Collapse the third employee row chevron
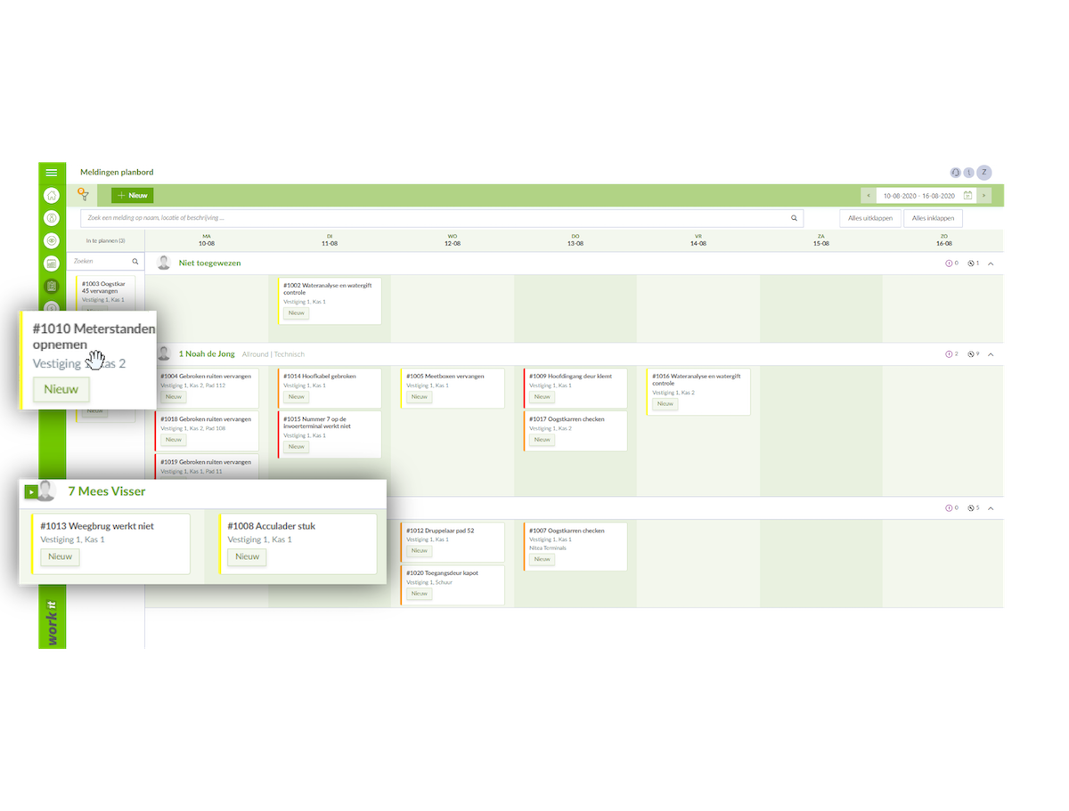 991,508
